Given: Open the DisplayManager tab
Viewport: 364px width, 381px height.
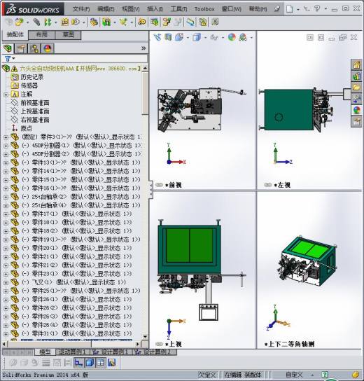Looking at the screenshot, I should [48, 49].
